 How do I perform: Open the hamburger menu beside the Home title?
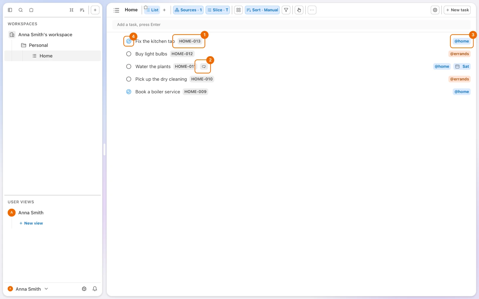(x=116, y=10)
